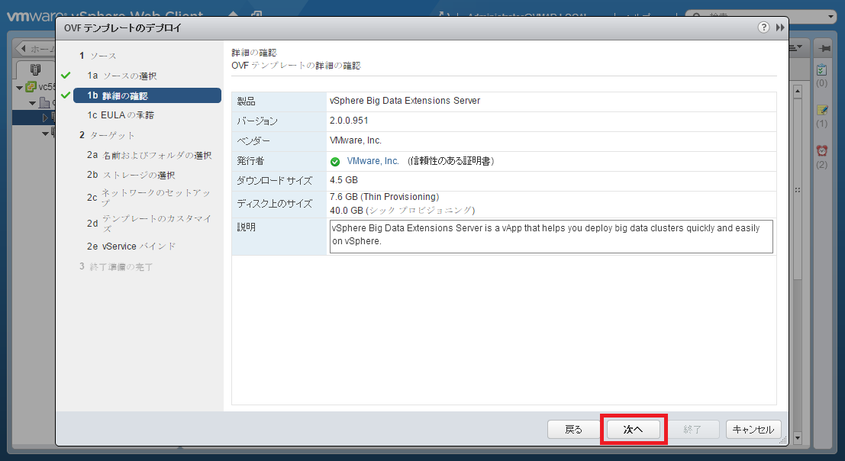Collapse the lowest expanded node in the inventory tree

45,133
